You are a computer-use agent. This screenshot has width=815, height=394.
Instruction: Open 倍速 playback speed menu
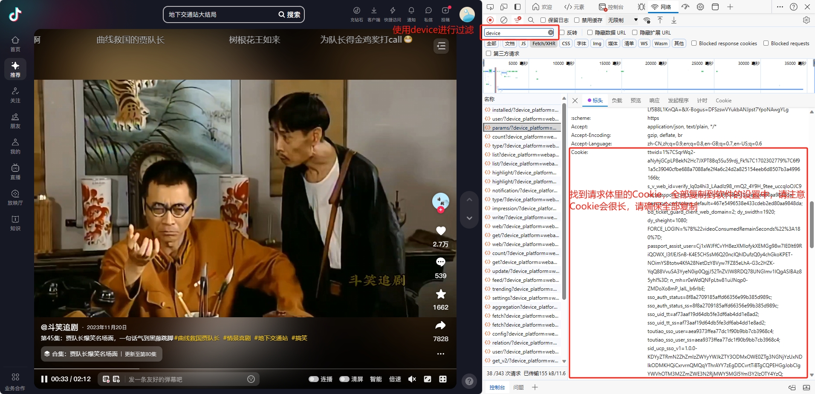pyautogui.click(x=395, y=379)
